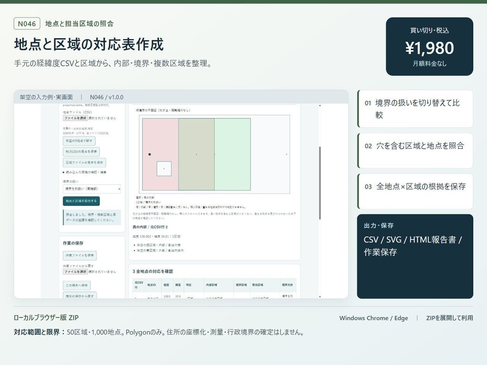
Task: Click the ローカルブラウザー版 ZIP label
Action: 46,317
